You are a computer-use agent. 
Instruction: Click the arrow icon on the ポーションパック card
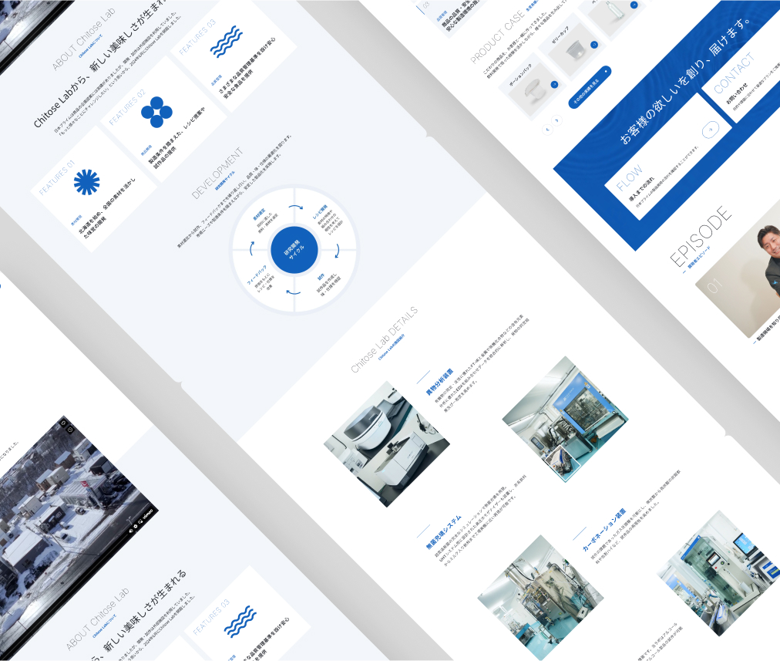pos(554,84)
